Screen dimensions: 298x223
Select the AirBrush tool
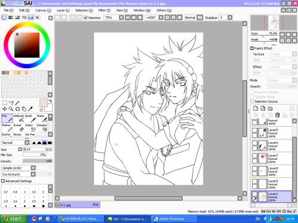pos(19,118)
